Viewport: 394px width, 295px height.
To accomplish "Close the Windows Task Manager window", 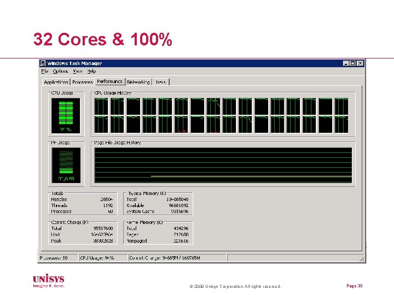I will click(360, 63).
